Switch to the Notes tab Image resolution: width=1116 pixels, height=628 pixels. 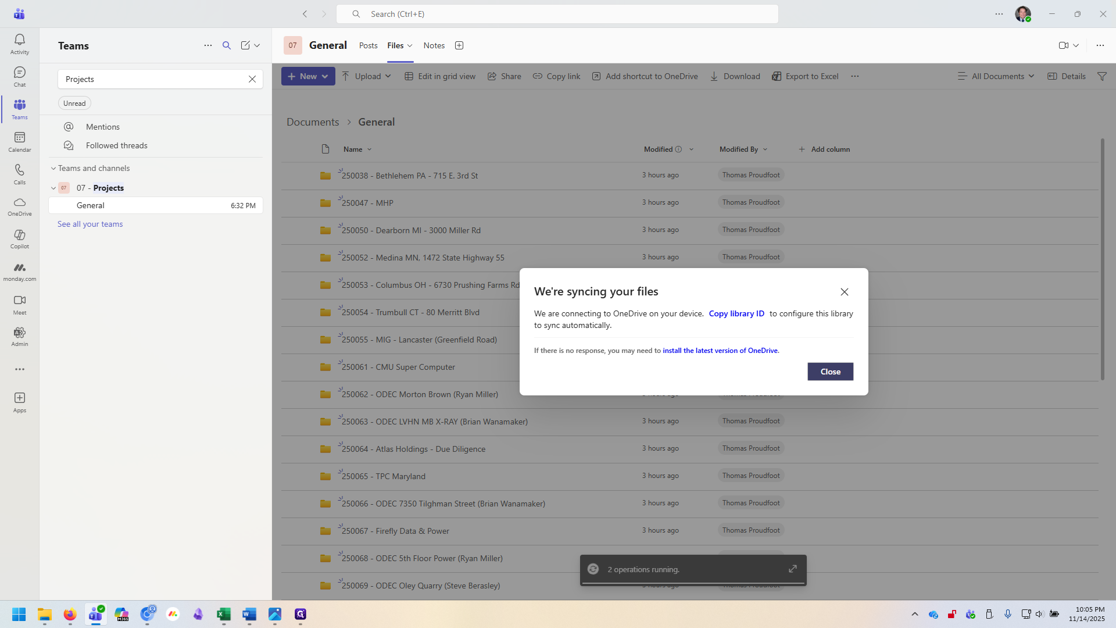434,45
